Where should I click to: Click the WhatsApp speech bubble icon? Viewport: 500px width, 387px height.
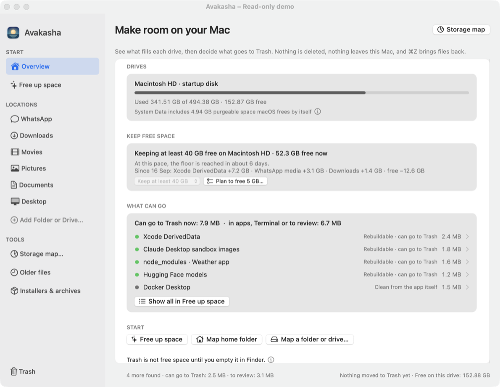tap(15, 119)
